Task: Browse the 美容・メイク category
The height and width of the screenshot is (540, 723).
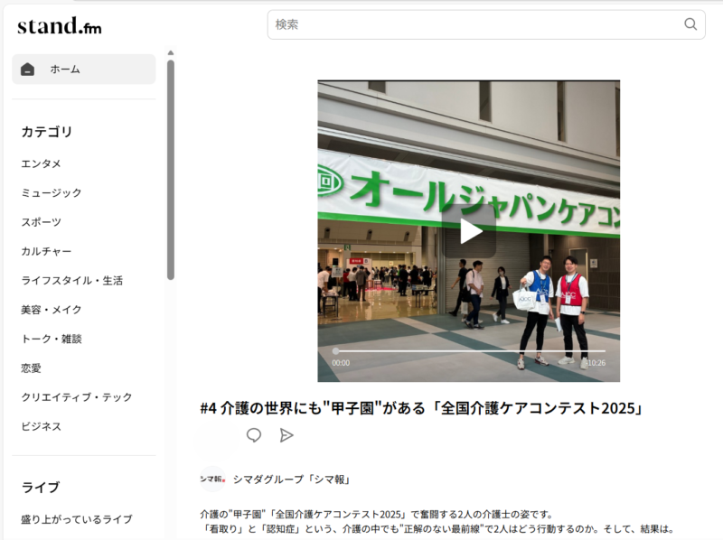Action: [x=52, y=310]
